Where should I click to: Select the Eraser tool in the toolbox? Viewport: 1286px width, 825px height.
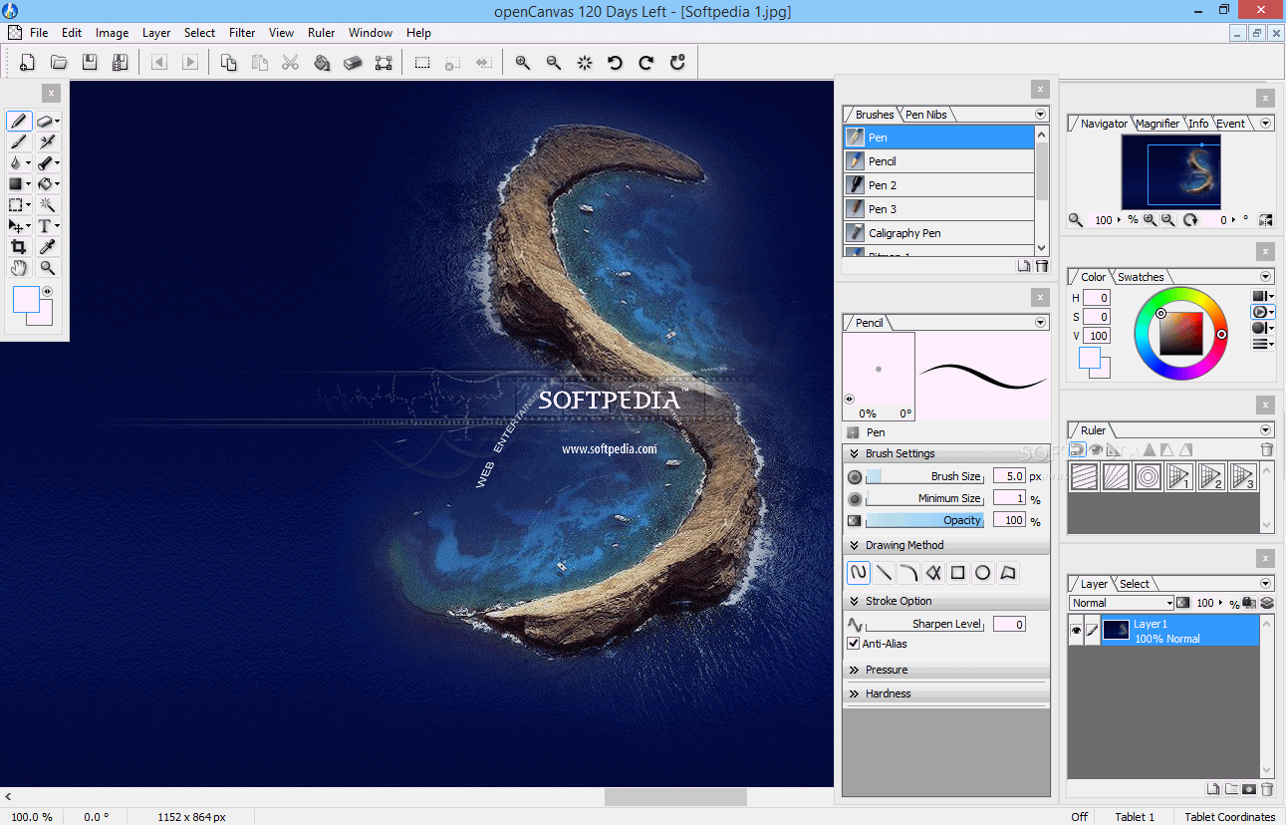46,121
